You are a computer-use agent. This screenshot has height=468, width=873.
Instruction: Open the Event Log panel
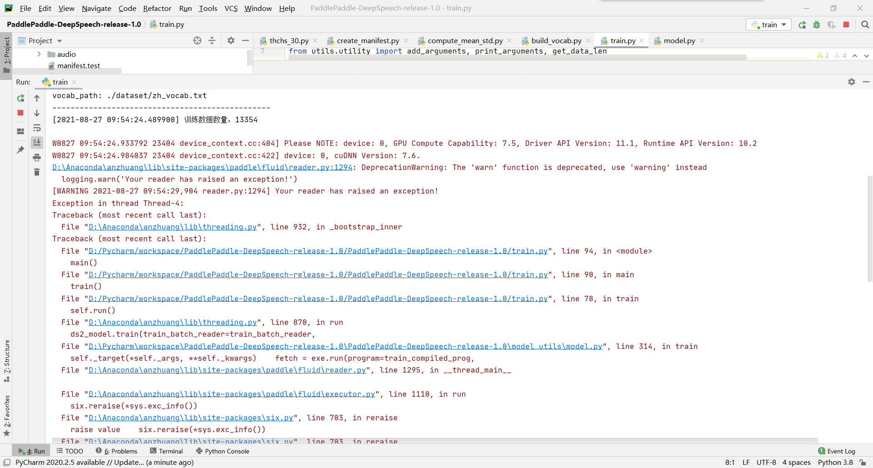tap(841, 451)
